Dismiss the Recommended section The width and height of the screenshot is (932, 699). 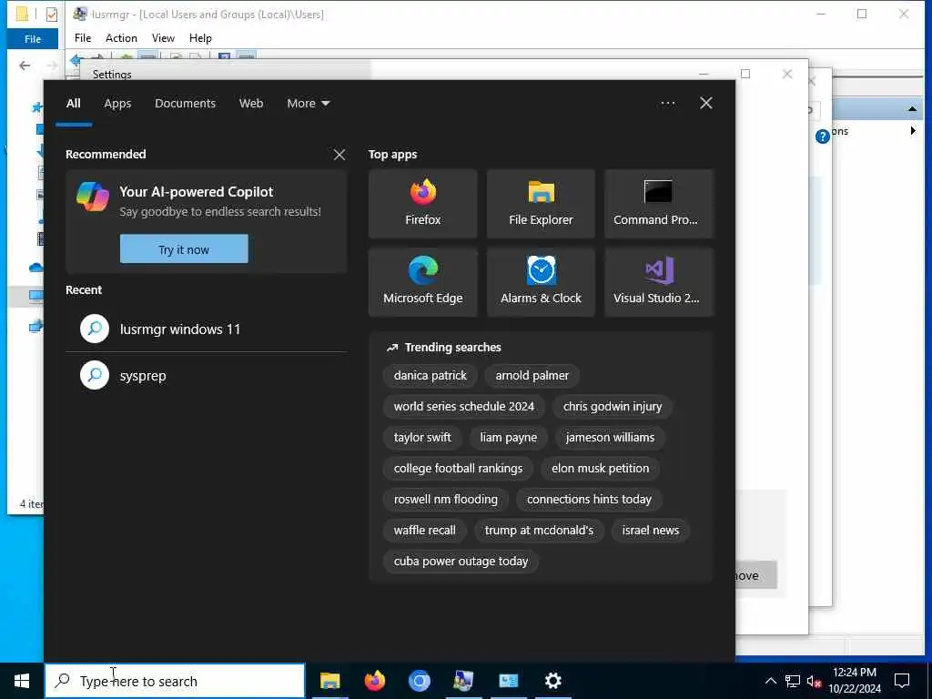(x=339, y=155)
